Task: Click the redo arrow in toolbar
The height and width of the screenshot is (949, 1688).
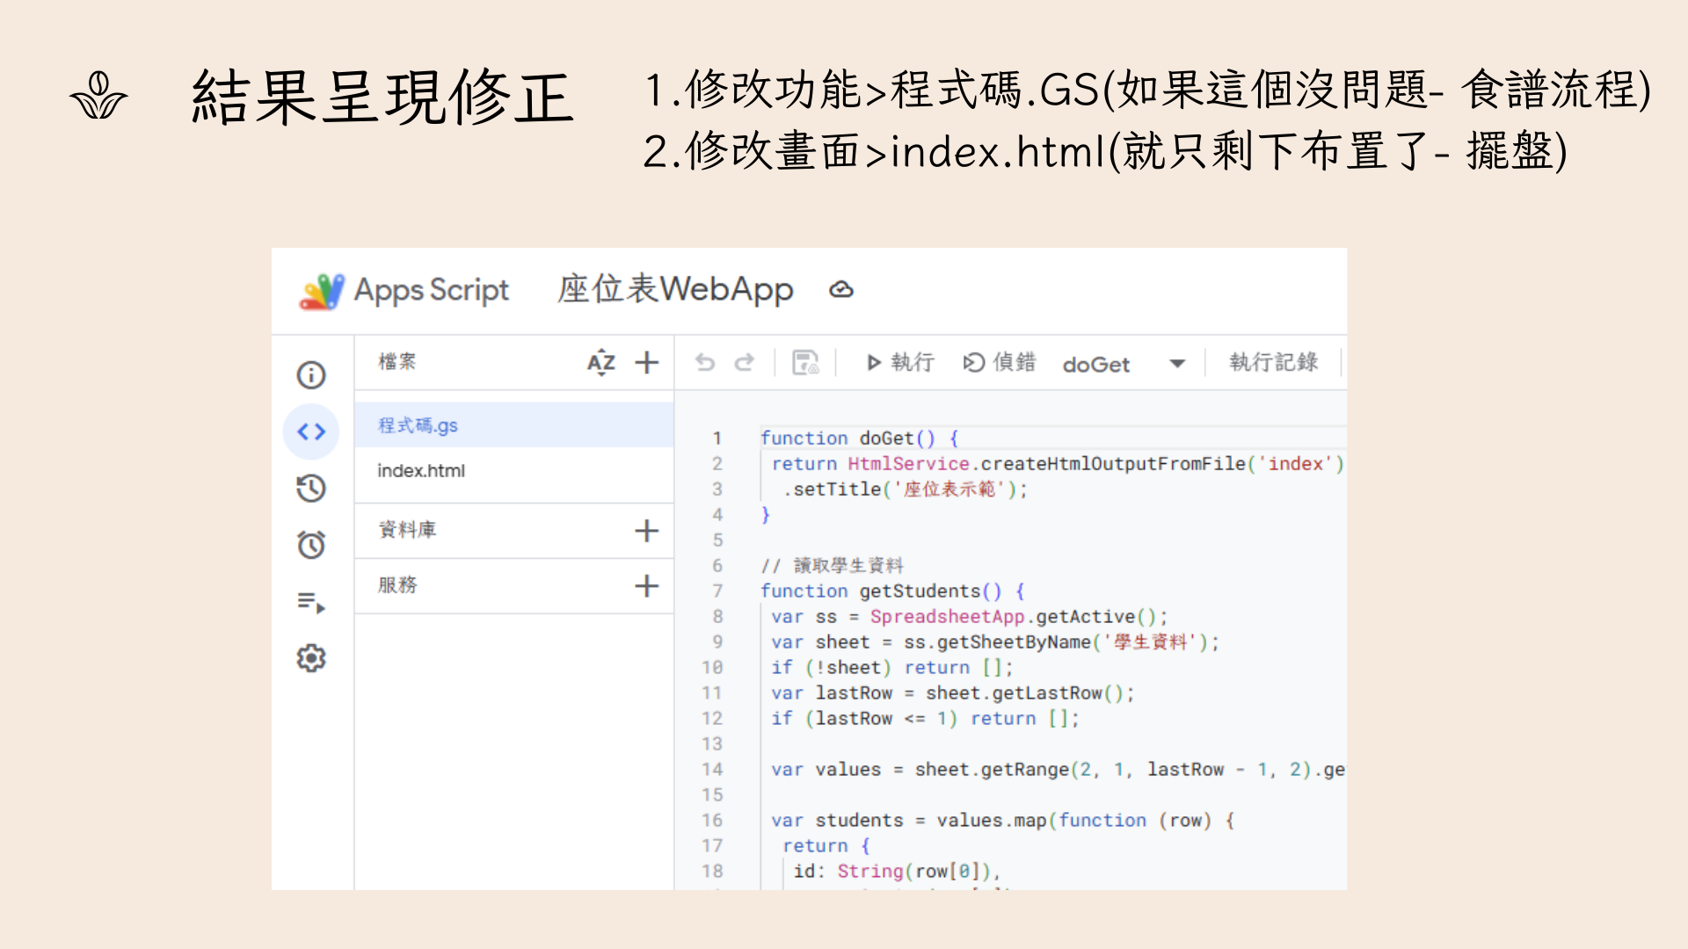Action: [x=744, y=362]
